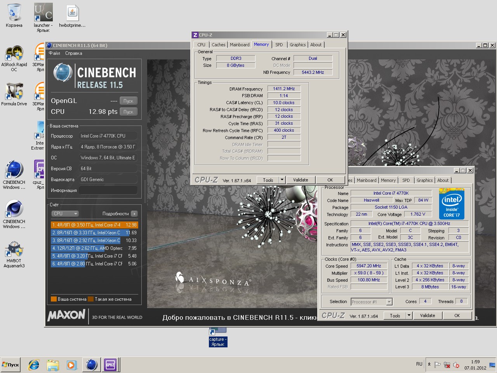Select ranking row 2 Intel Xeon 11.69
This screenshot has width=497, height=373.
point(94,233)
